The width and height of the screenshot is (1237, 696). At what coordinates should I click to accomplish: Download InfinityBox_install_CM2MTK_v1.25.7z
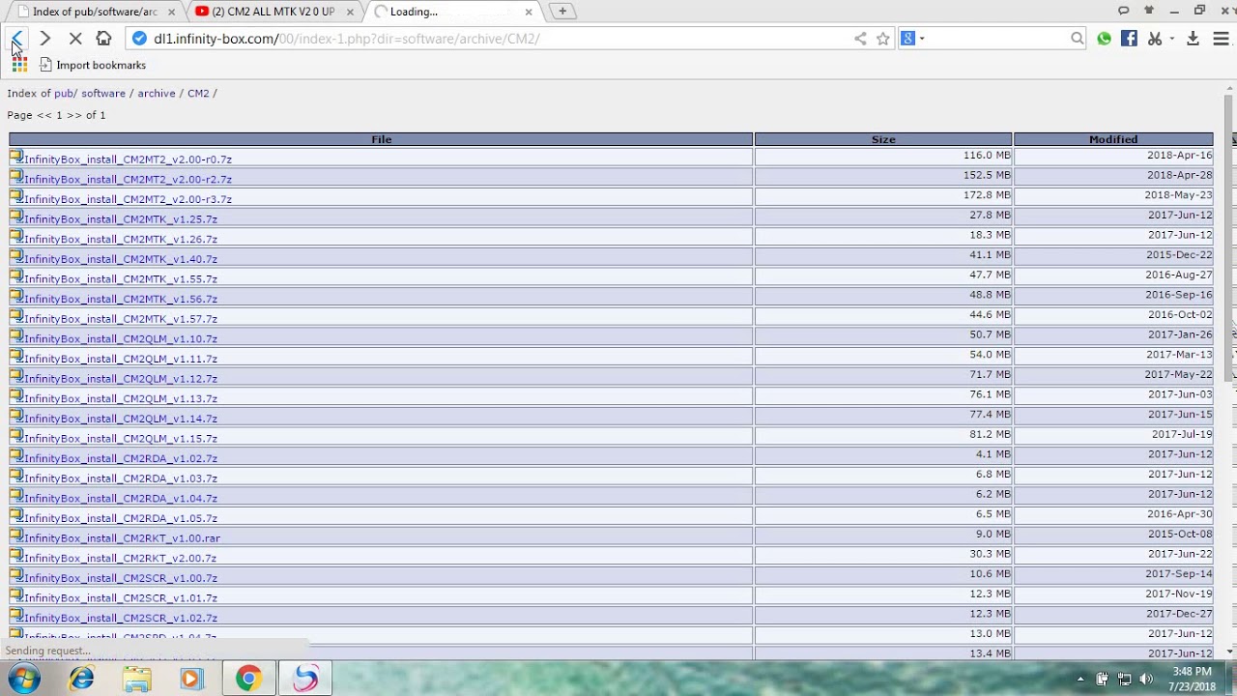point(121,219)
